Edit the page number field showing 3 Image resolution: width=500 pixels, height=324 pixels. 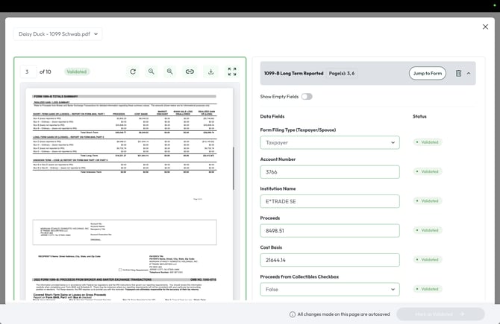(x=28, y=72)
